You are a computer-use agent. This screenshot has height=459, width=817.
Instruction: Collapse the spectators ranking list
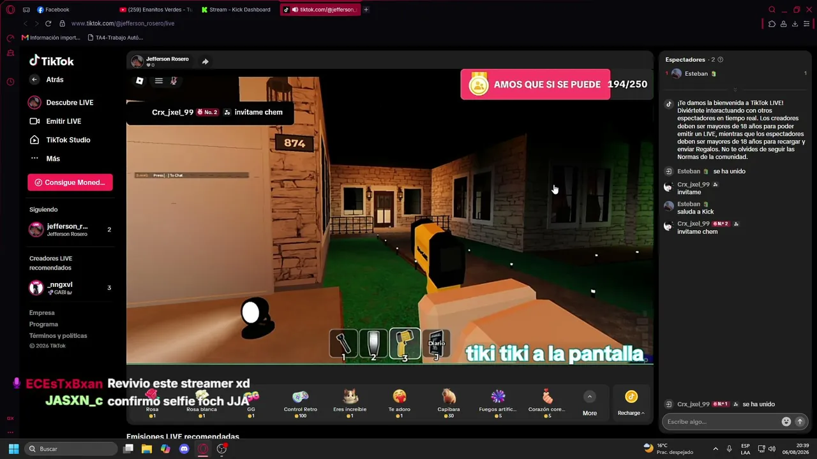(x=735, y=89)
